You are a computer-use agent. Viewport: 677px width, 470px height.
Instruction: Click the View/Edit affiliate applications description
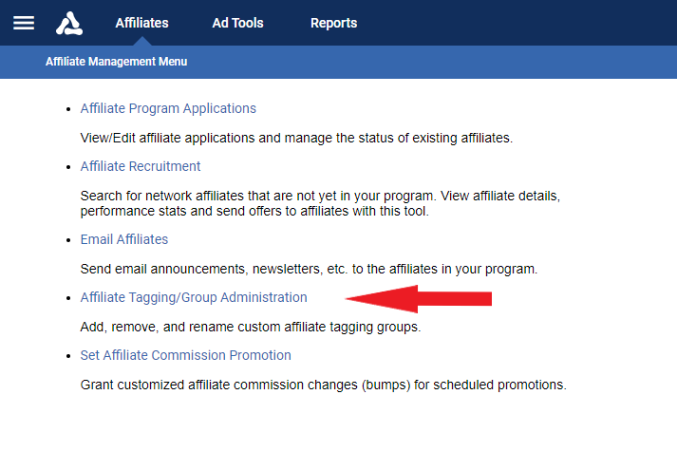296,138
